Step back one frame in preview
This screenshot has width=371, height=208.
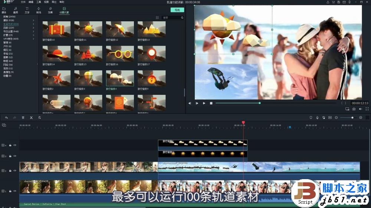click(190, 103)
